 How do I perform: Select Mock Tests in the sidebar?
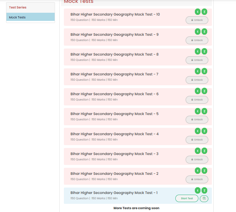click(17, 17)
